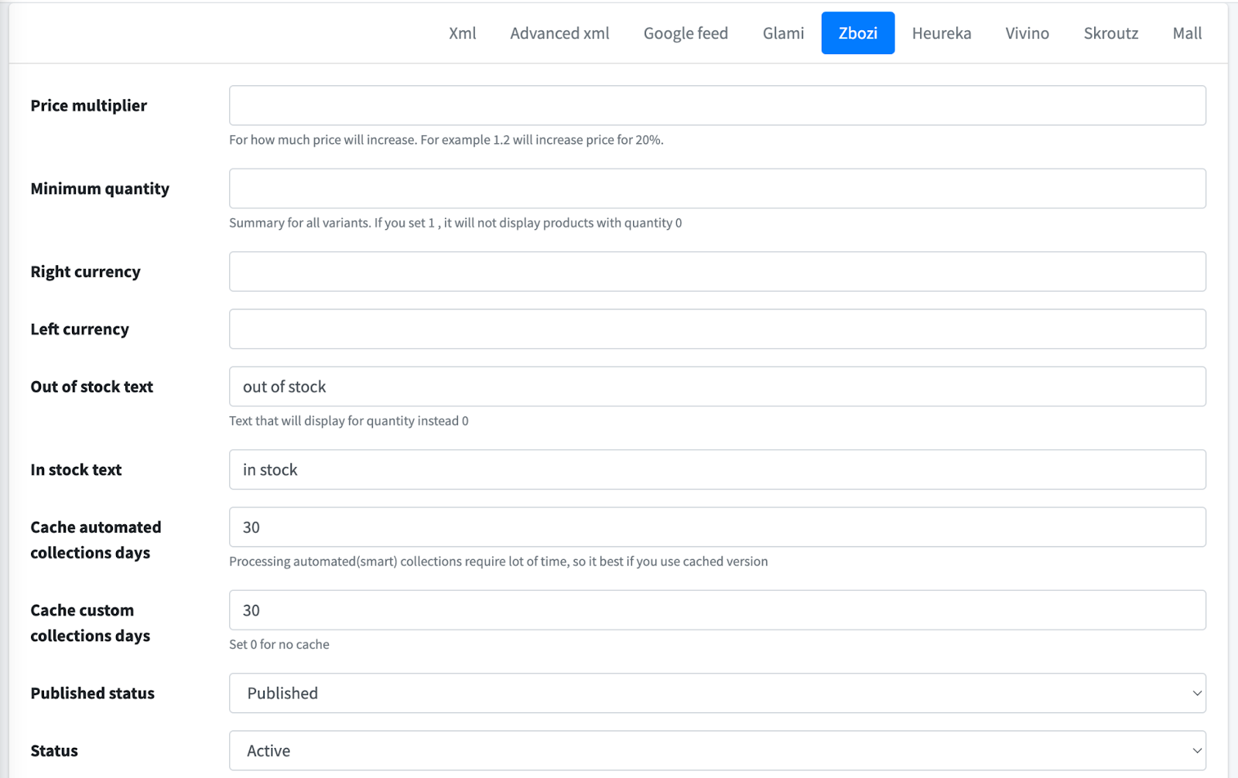Click the Cache automated collections days field
1238x778 pixels.
click(x=717, y=527)
